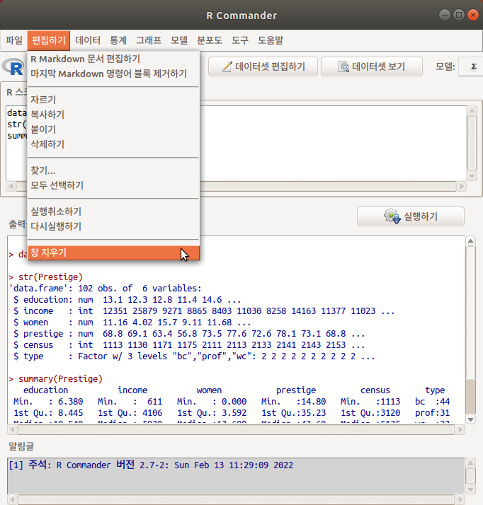483x505 pixels.
Task: Open the 분포도 menu
Action: tap(210, 40)
